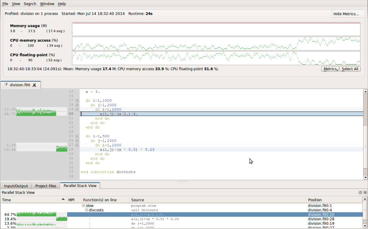Open the Metrics dropdown button

330,69
